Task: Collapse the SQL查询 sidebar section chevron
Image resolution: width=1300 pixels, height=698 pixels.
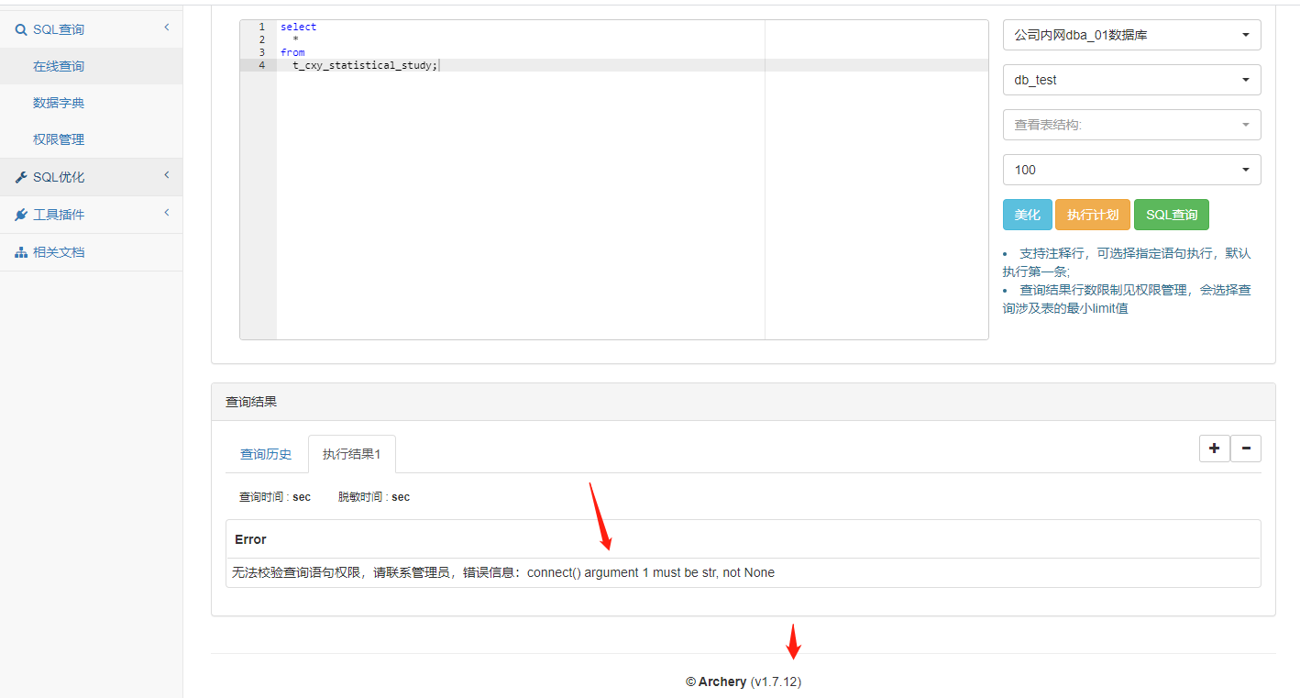Action: pos(167,28)
